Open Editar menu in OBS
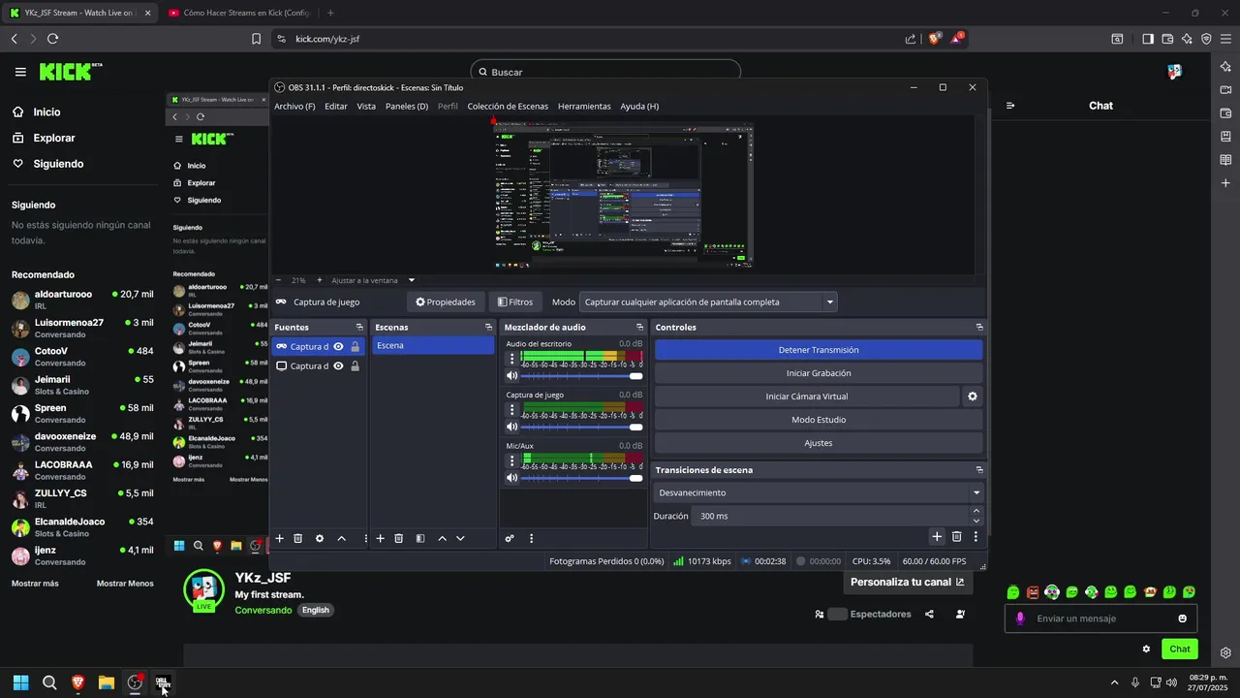1240x698 pixels. click(x=336, y=107)
